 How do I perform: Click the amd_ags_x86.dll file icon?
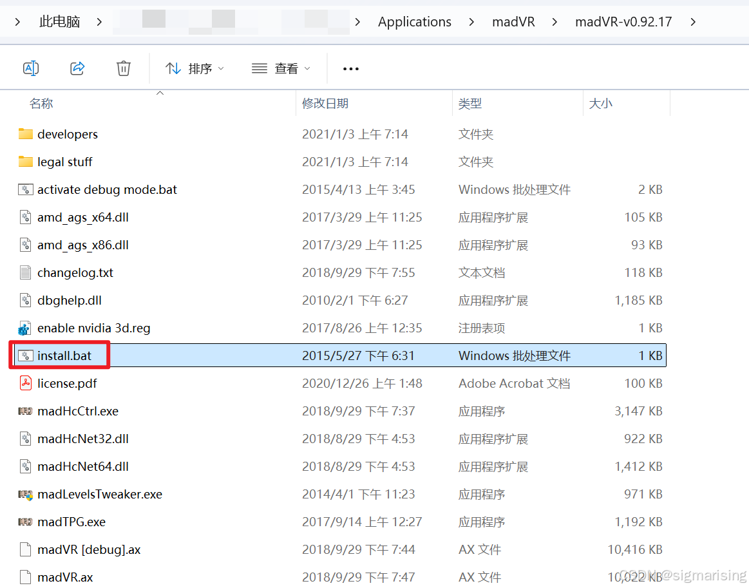pyautogui.click(x=25, y=245)
